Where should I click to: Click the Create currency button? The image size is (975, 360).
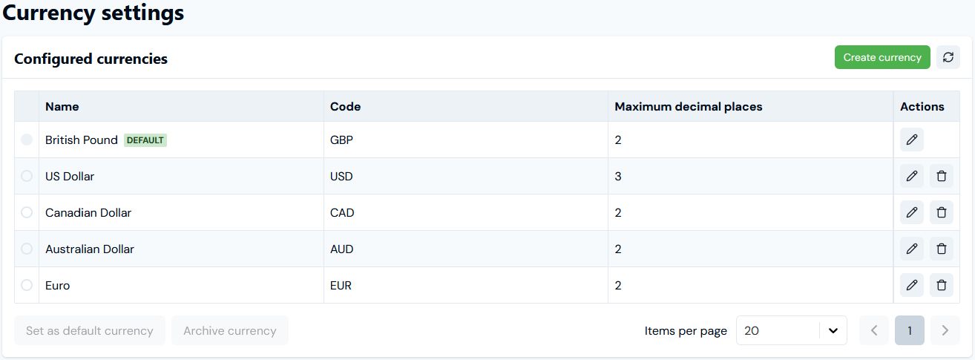click(882, 57)
